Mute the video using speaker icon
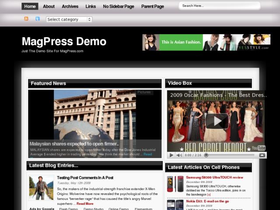280x210 pixels. pos(179,155)
